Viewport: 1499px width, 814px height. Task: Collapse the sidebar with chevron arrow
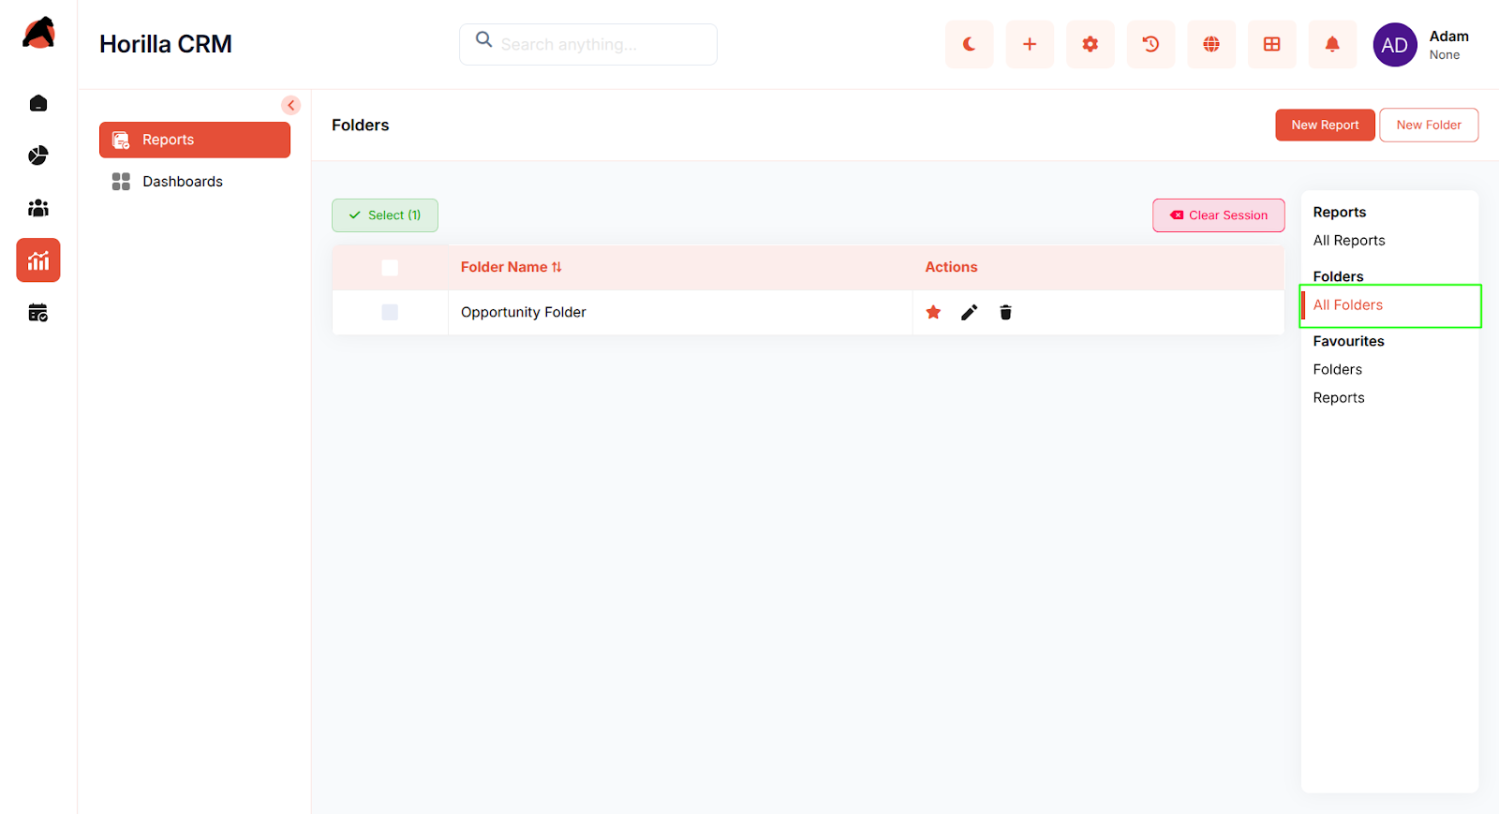pyautogui.click(x=291, y=105)
